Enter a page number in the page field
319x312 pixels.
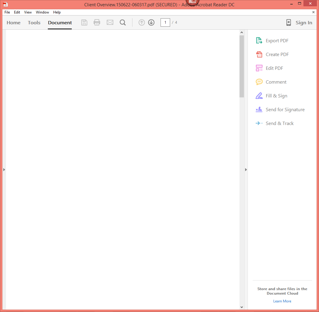coord(165,22)
